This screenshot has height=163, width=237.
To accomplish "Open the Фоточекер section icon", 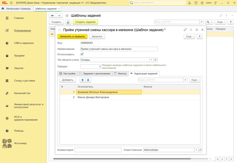I will tap(7, 143).
